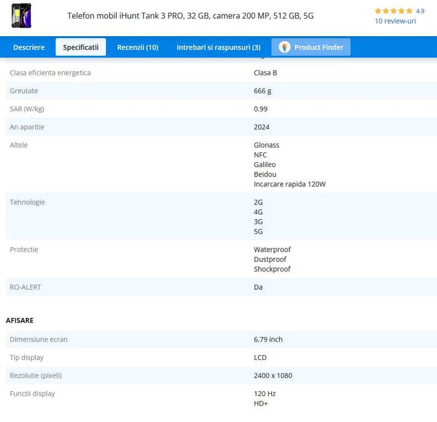This screenshot has height=422, width=437.
Task: Select the Glonass entry
Action: 266,145
